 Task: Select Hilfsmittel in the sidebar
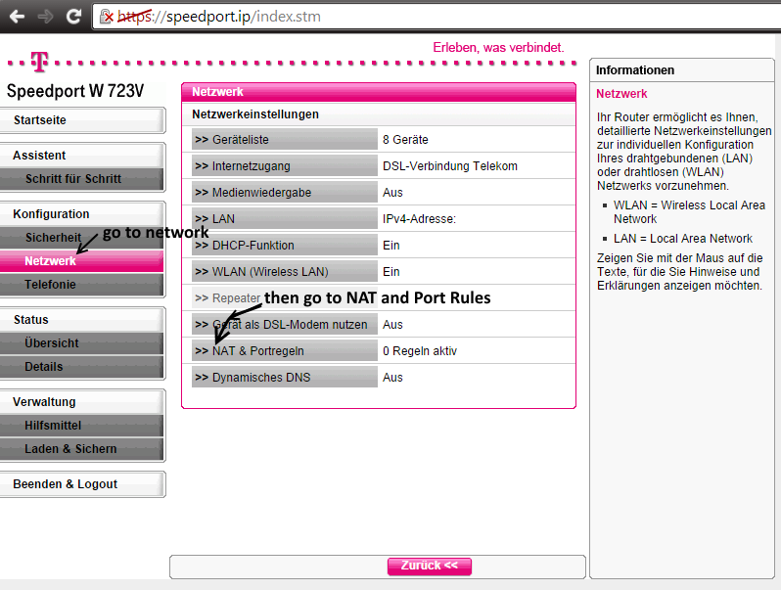point(81,426)
